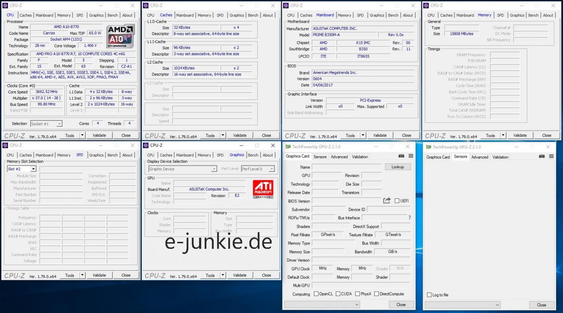This screenshot has height=313, width=563.
Task: Click the BIOS date 04/06/2017
Action: click(363, 85)
